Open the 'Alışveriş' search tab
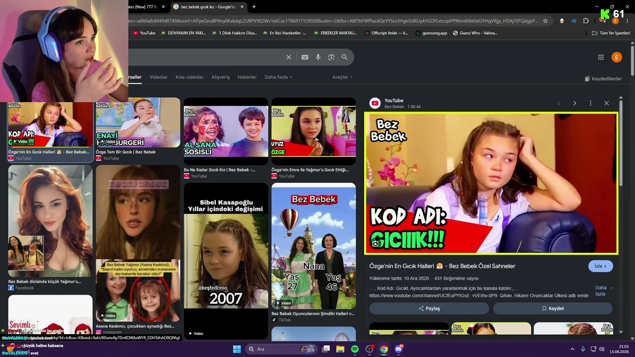 pyautogui.click(x=221, y=77)
